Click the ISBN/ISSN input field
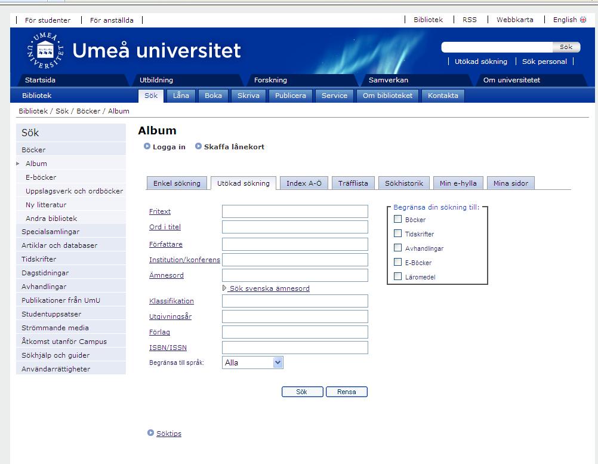This screenshot has width=598, height=464. [x=295, y=348]
